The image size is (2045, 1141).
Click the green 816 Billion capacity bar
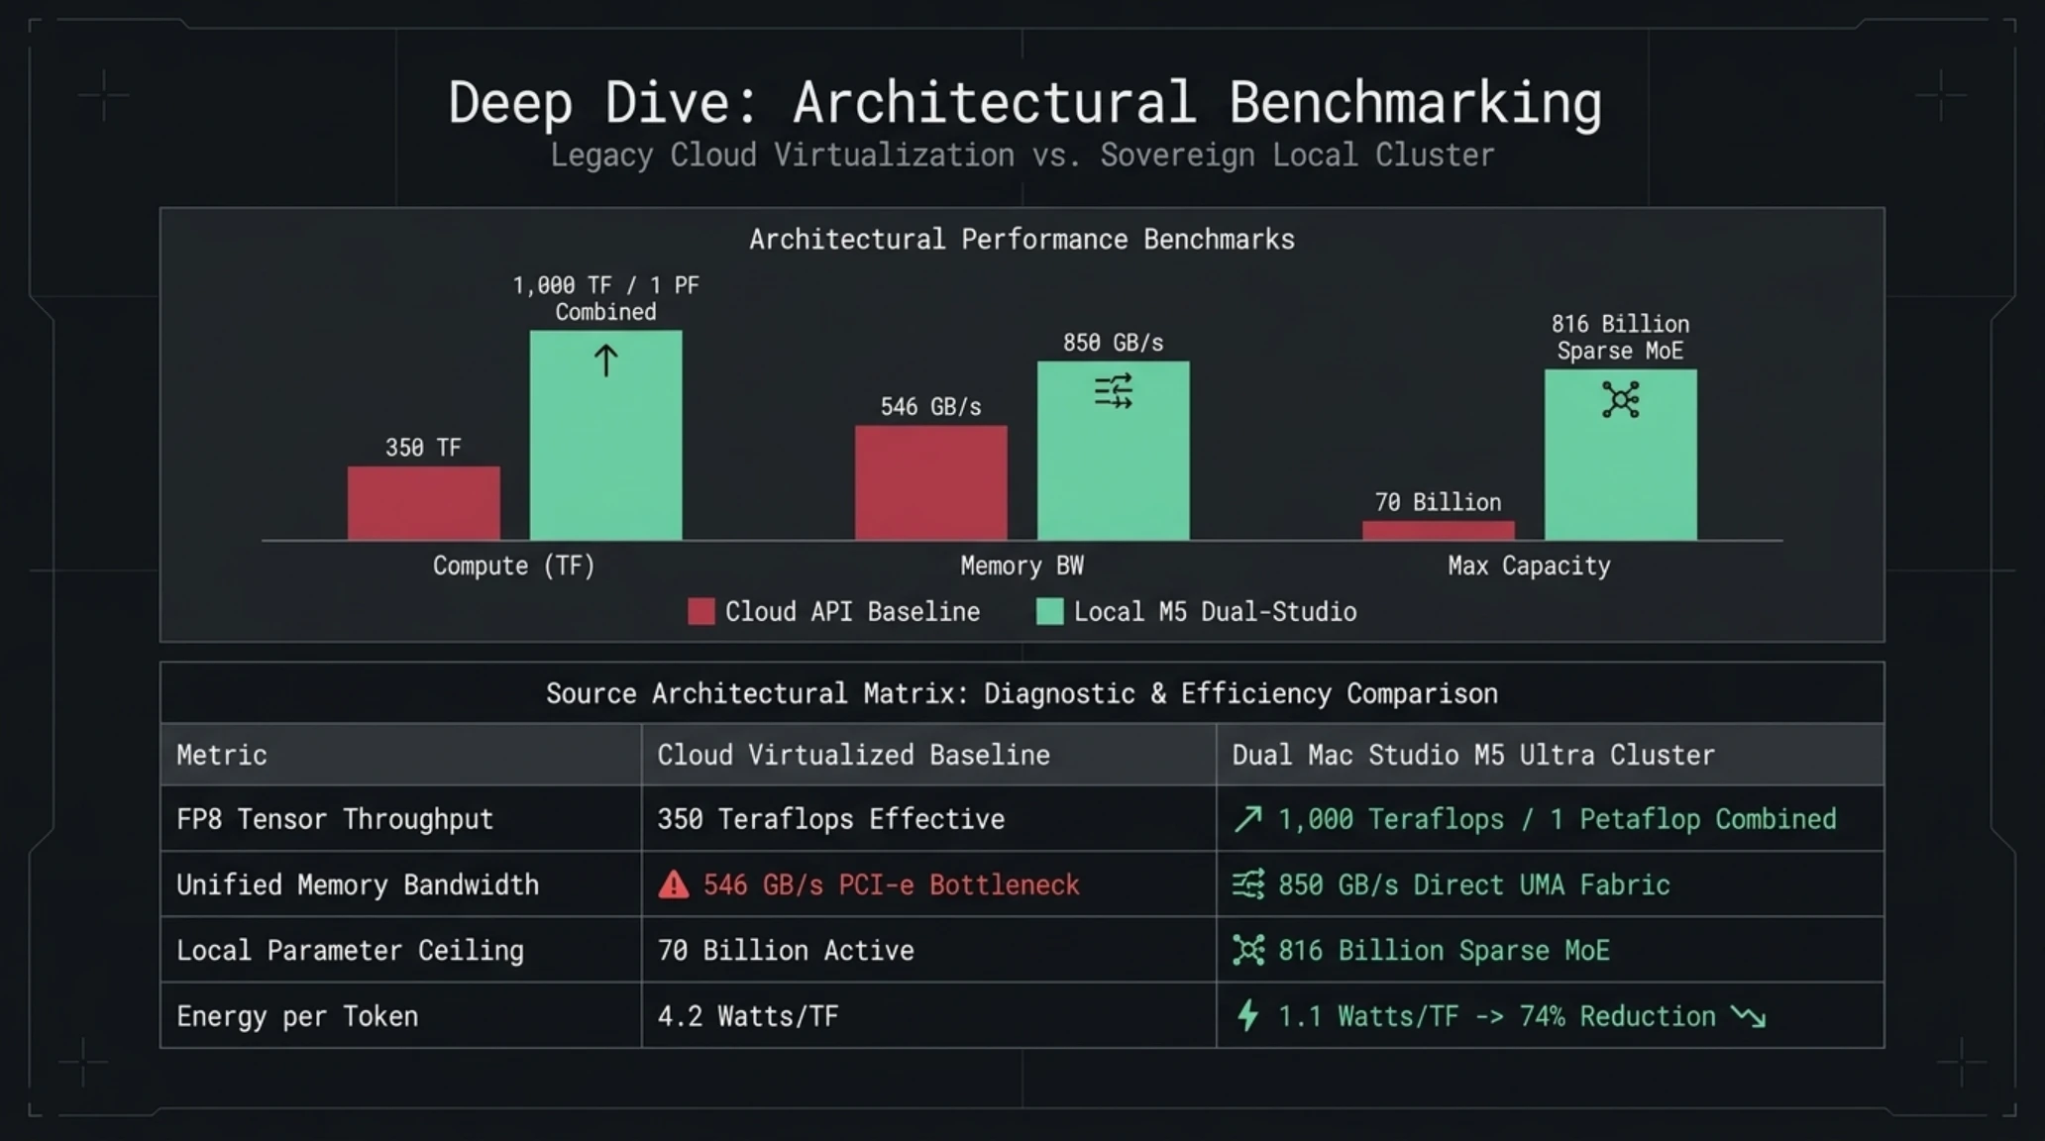[1621, 455]
